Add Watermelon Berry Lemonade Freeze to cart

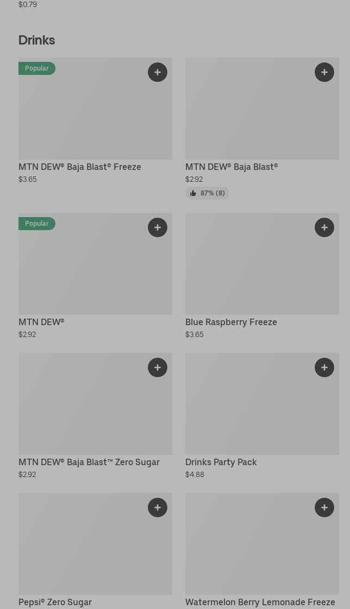tap(324, 507)
